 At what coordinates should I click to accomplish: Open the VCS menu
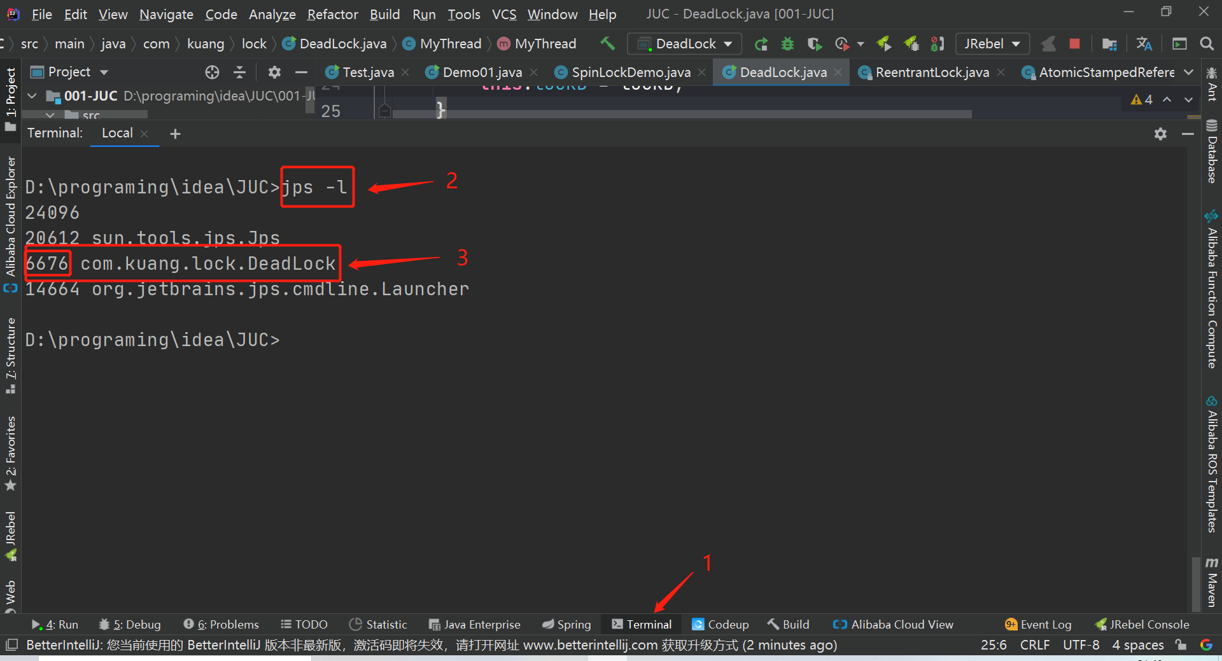tap(504, 14)
